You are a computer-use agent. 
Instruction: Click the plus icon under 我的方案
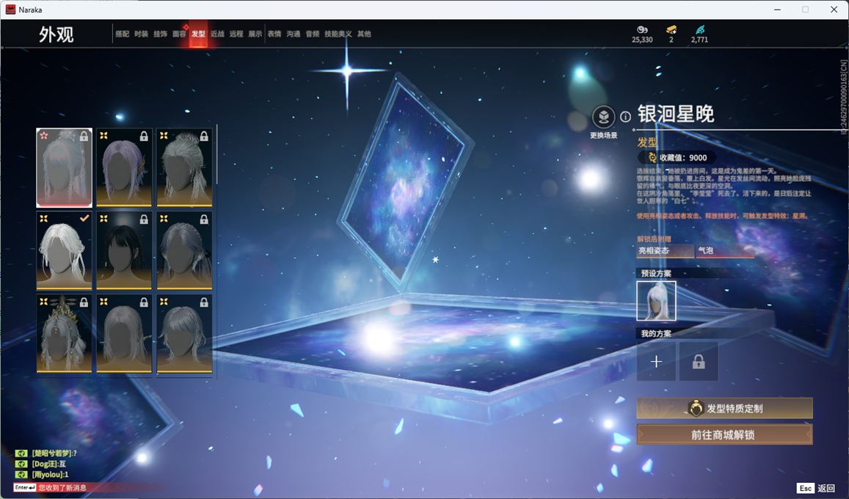(x=656, y=361)
